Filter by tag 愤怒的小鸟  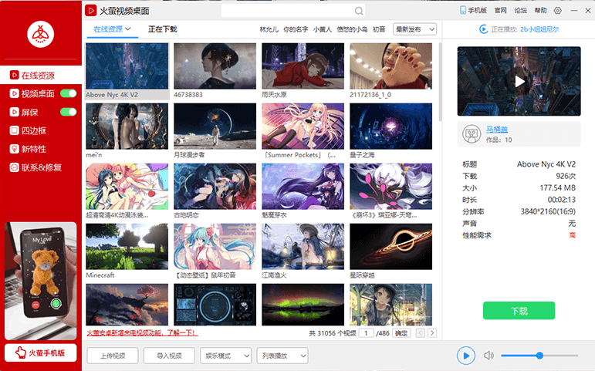(352, 29)
